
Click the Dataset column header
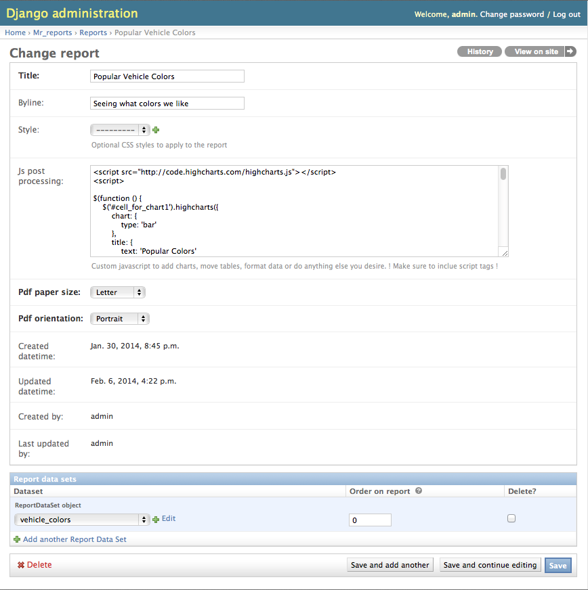point(28,491)
